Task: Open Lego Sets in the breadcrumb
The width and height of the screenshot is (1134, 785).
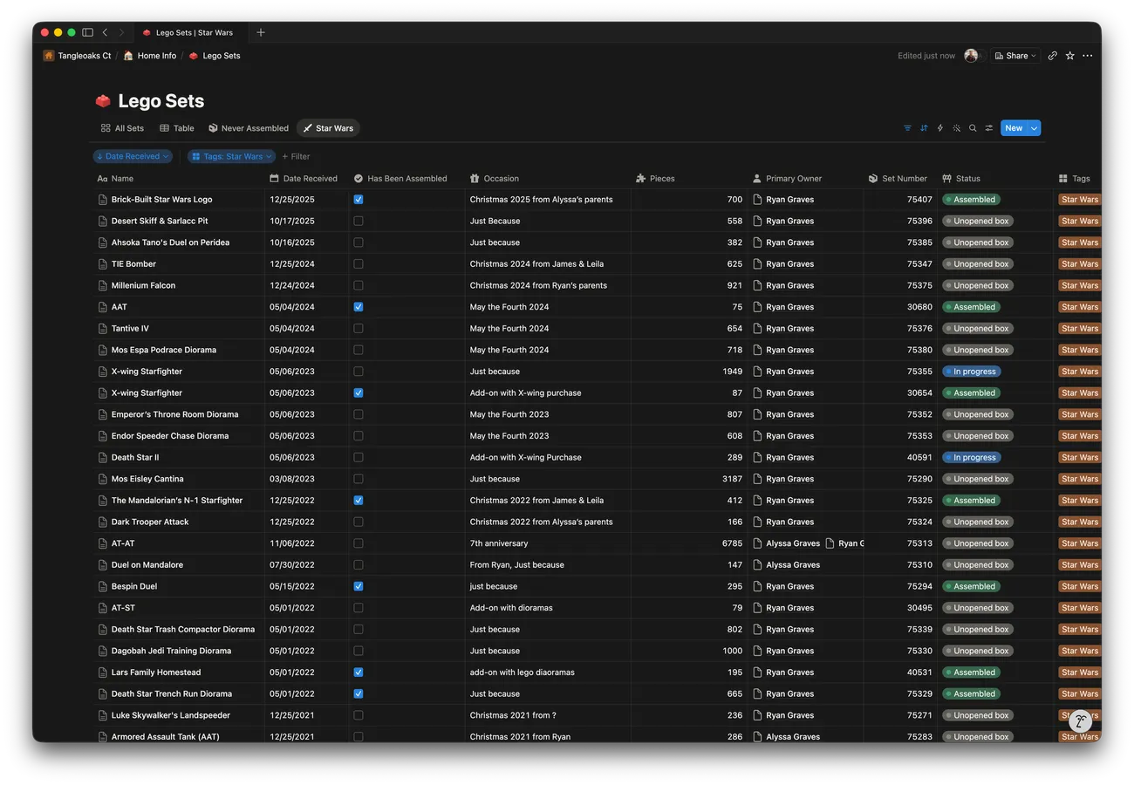Action: click(x=215, y=56)
